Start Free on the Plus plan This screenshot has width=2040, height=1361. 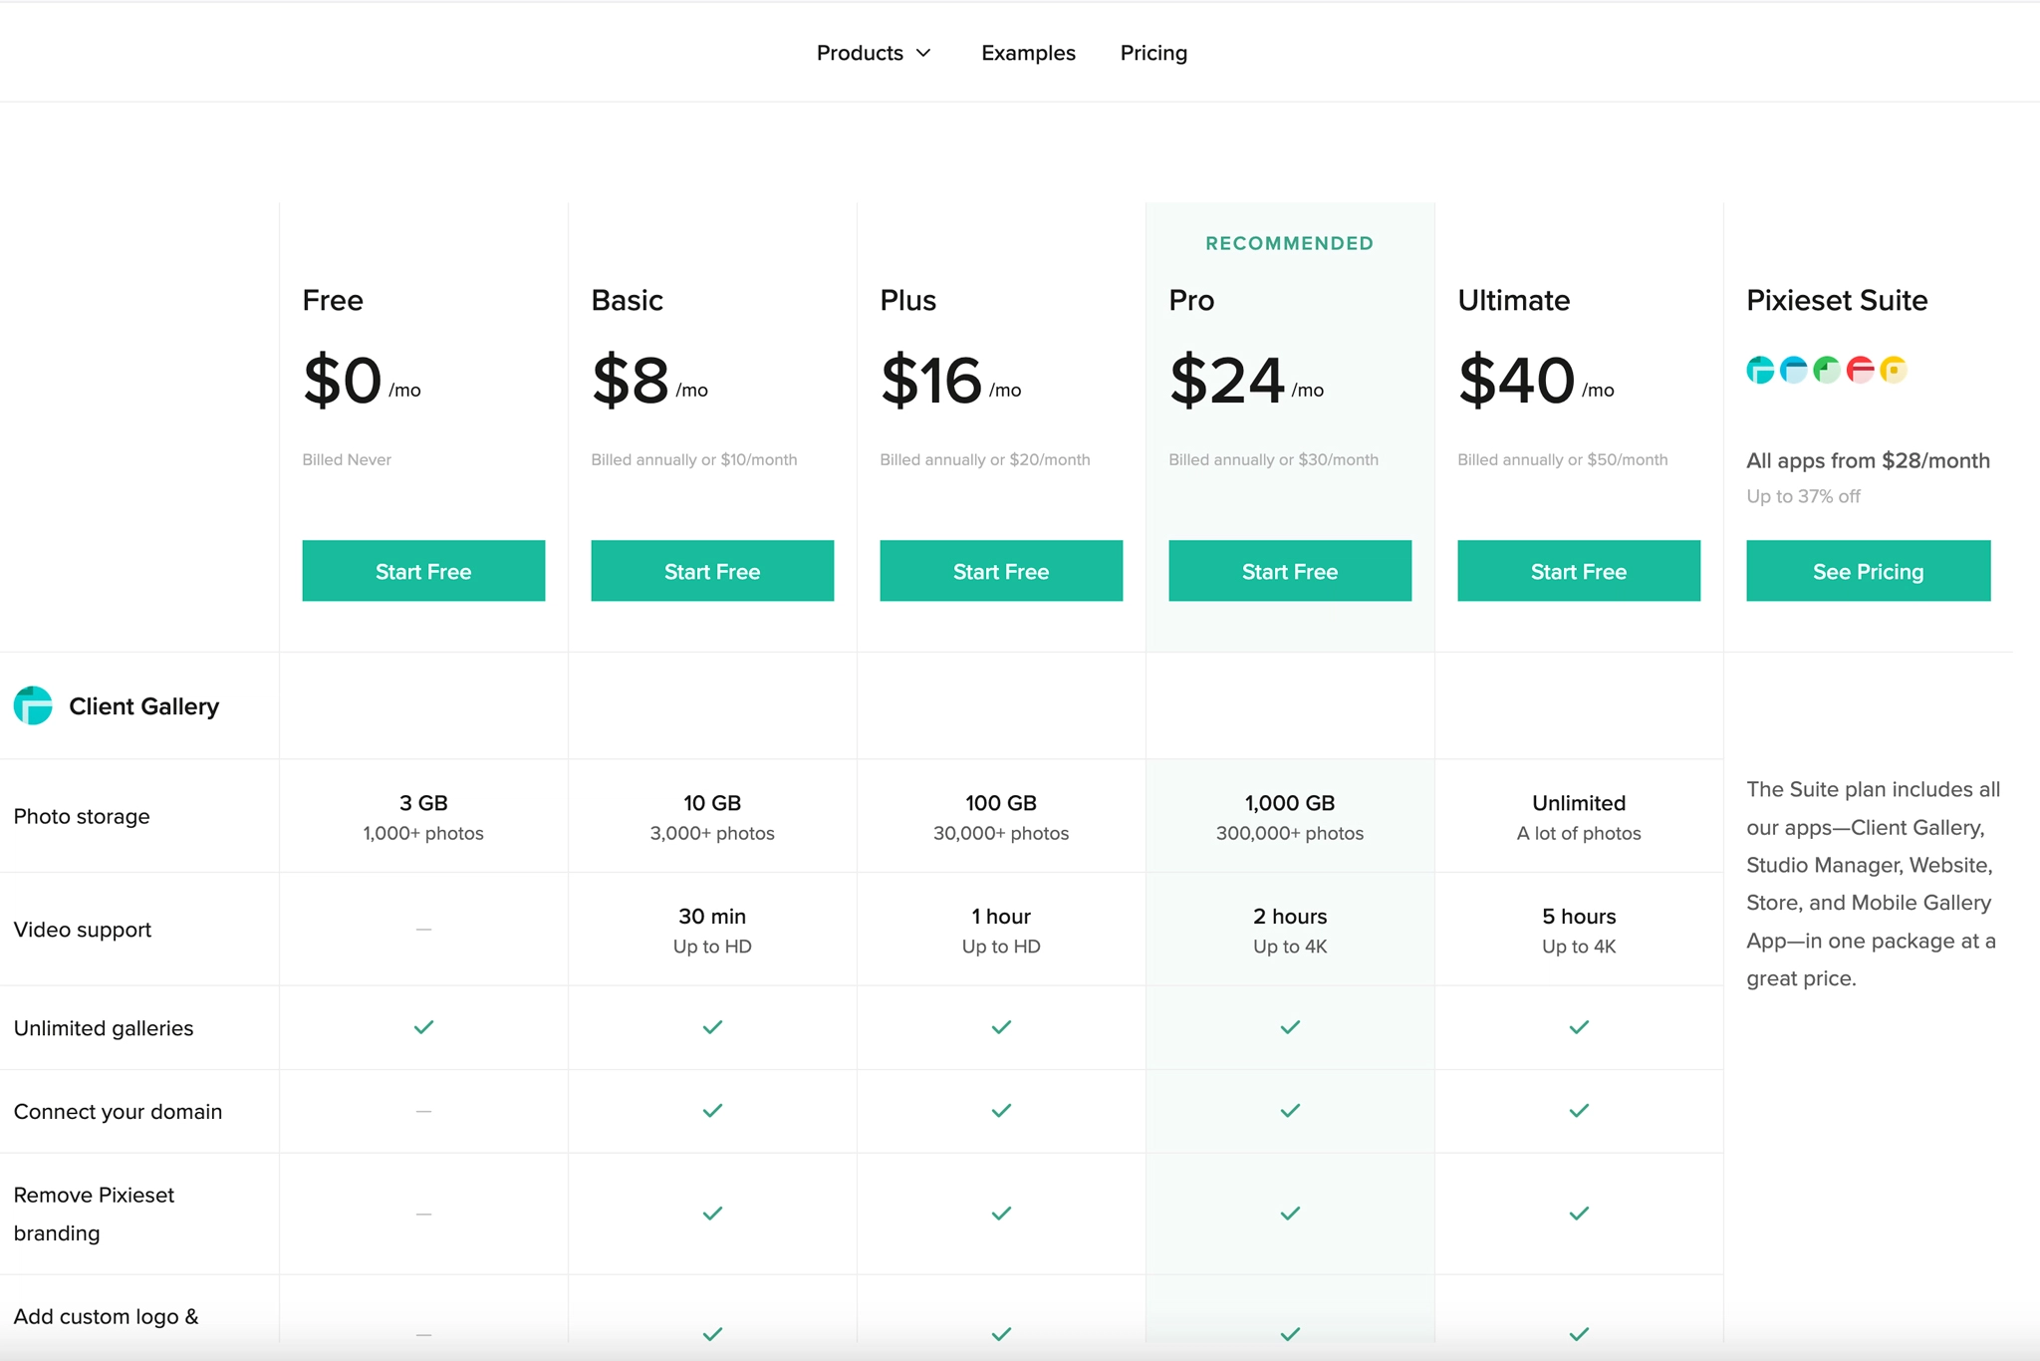click(x=1001, y=571)
